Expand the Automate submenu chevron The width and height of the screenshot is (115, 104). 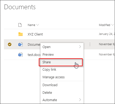click(x=80, y=100)
